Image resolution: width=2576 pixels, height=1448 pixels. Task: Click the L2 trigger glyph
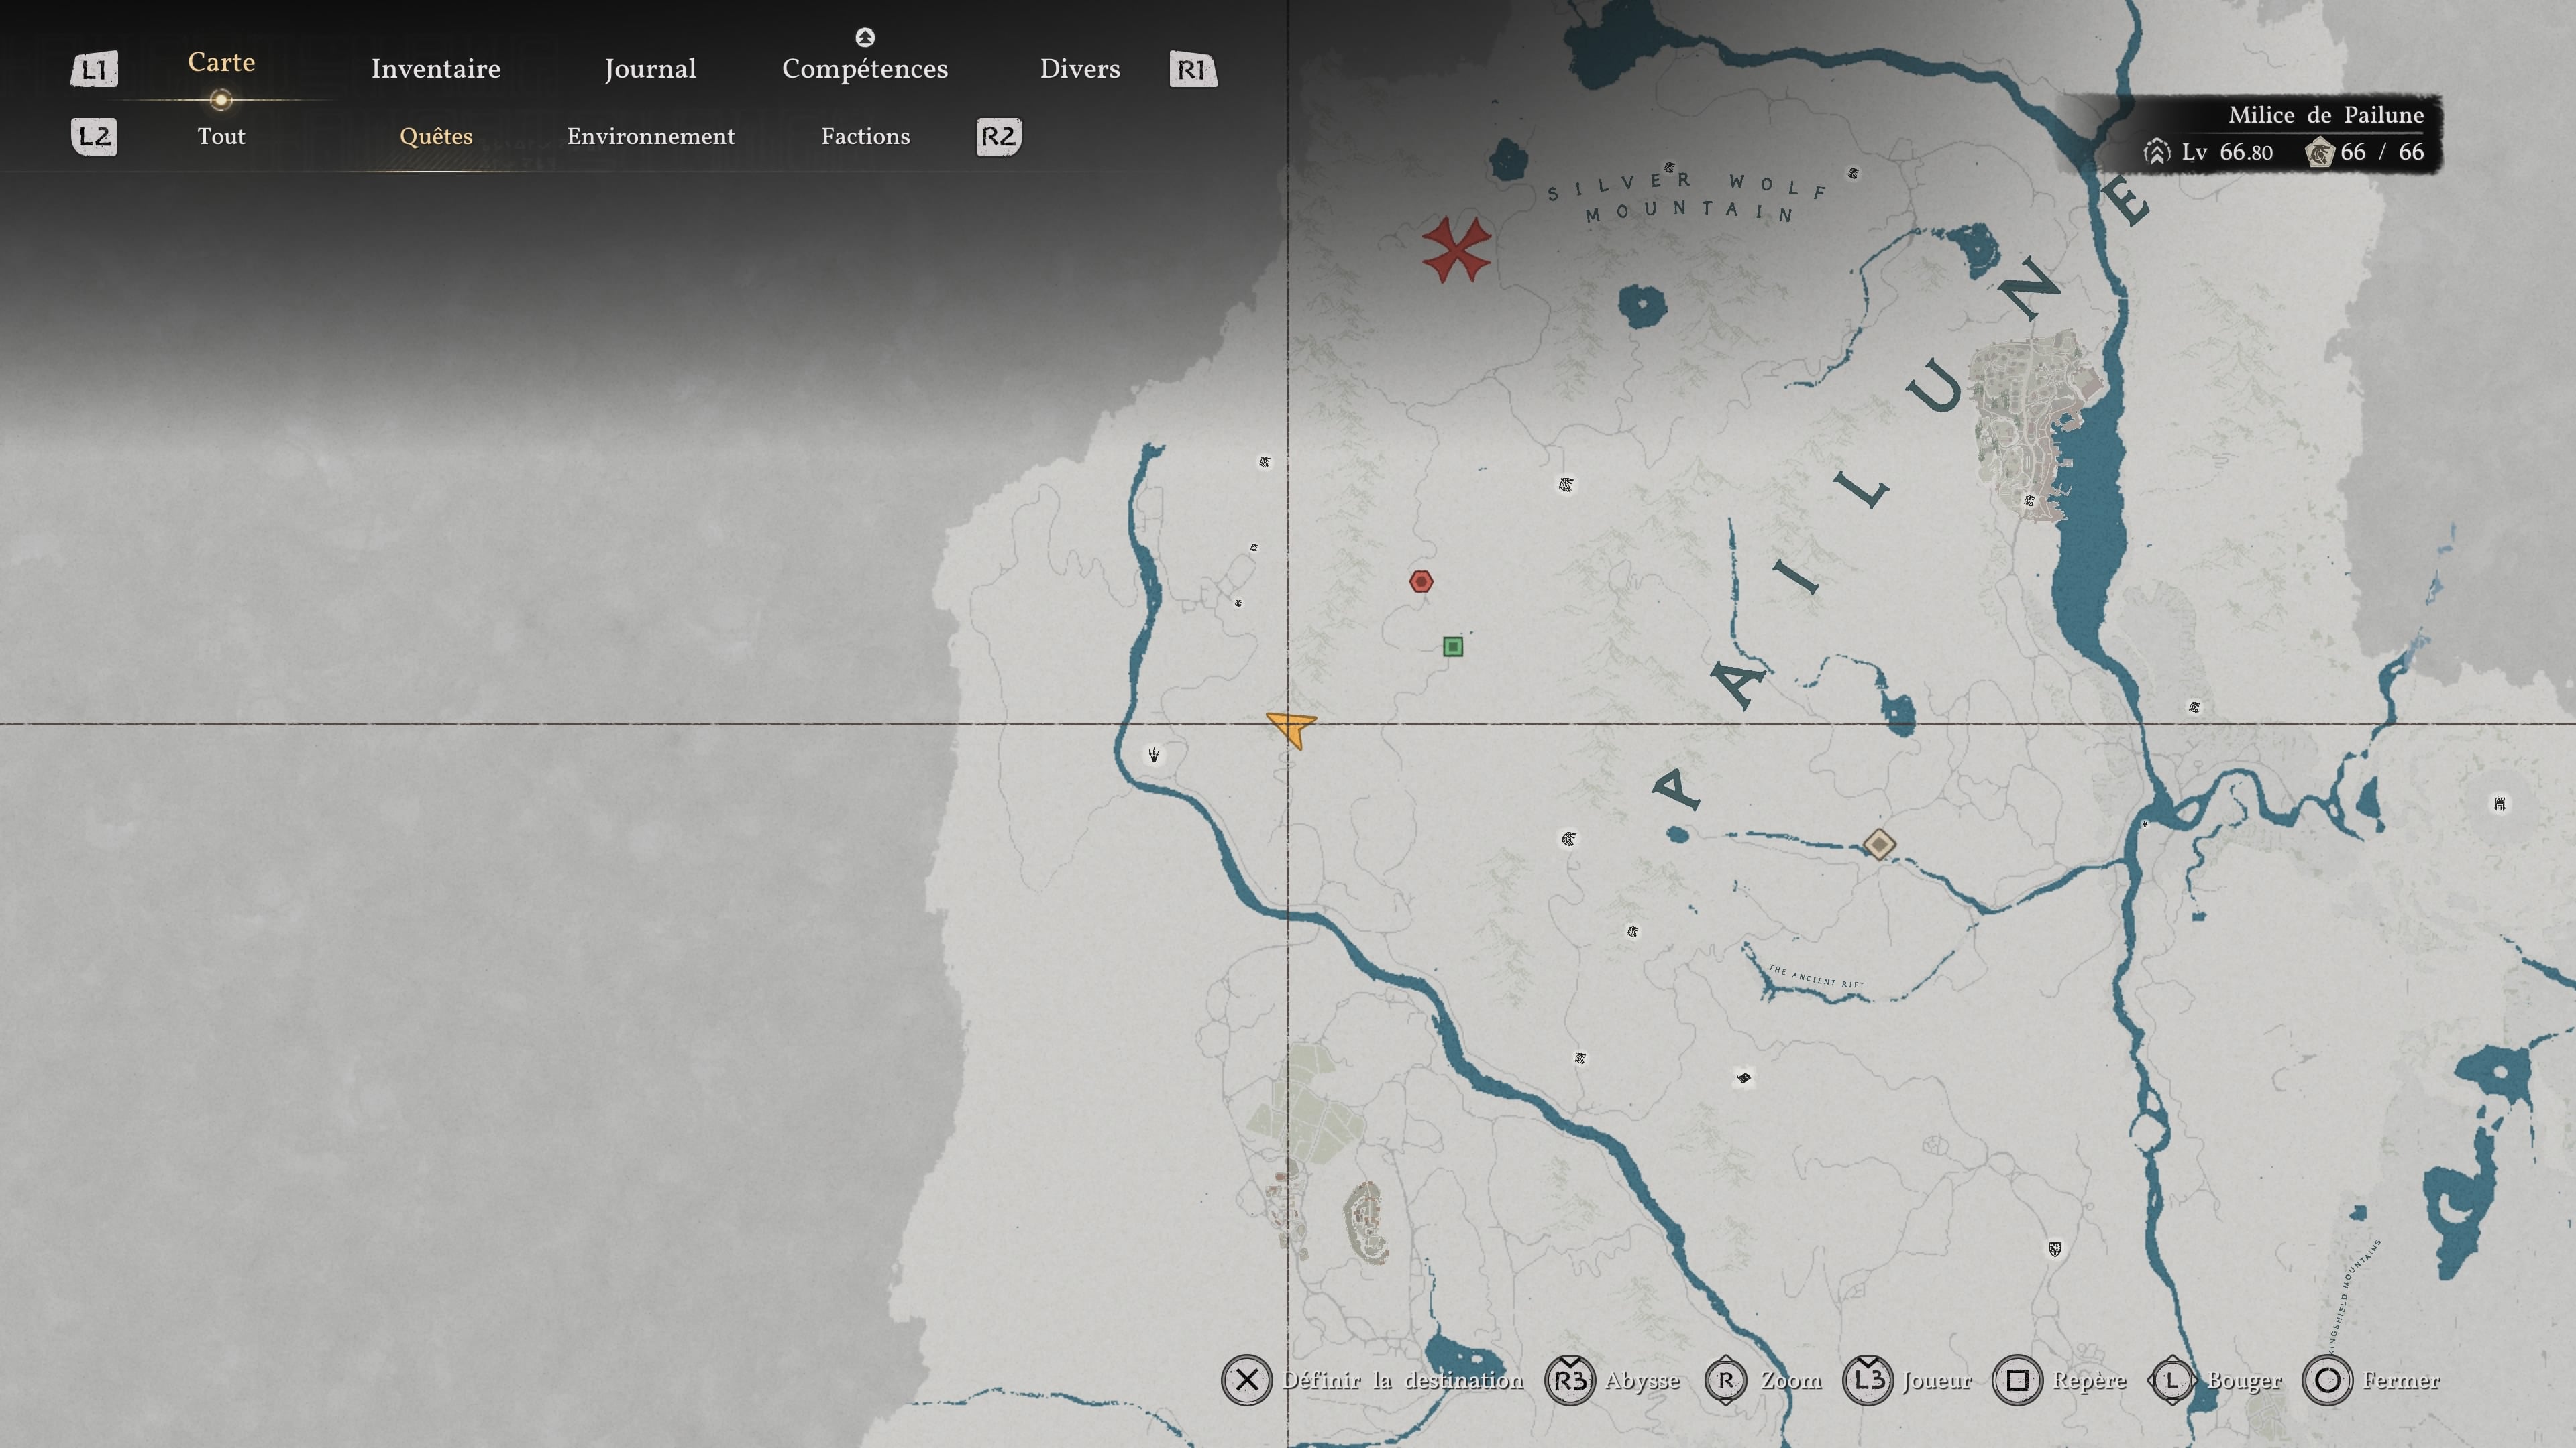coord(94,136)
